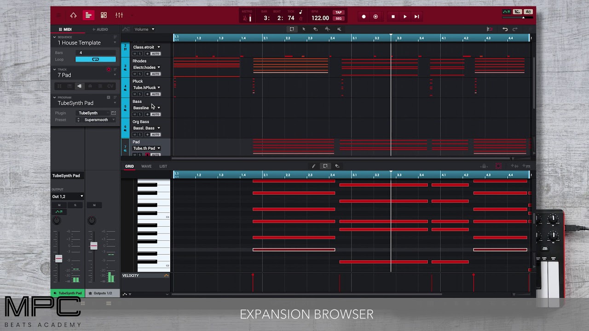Open the Home view icon
Screen dimensions: 589x331
tap(73, 15)
